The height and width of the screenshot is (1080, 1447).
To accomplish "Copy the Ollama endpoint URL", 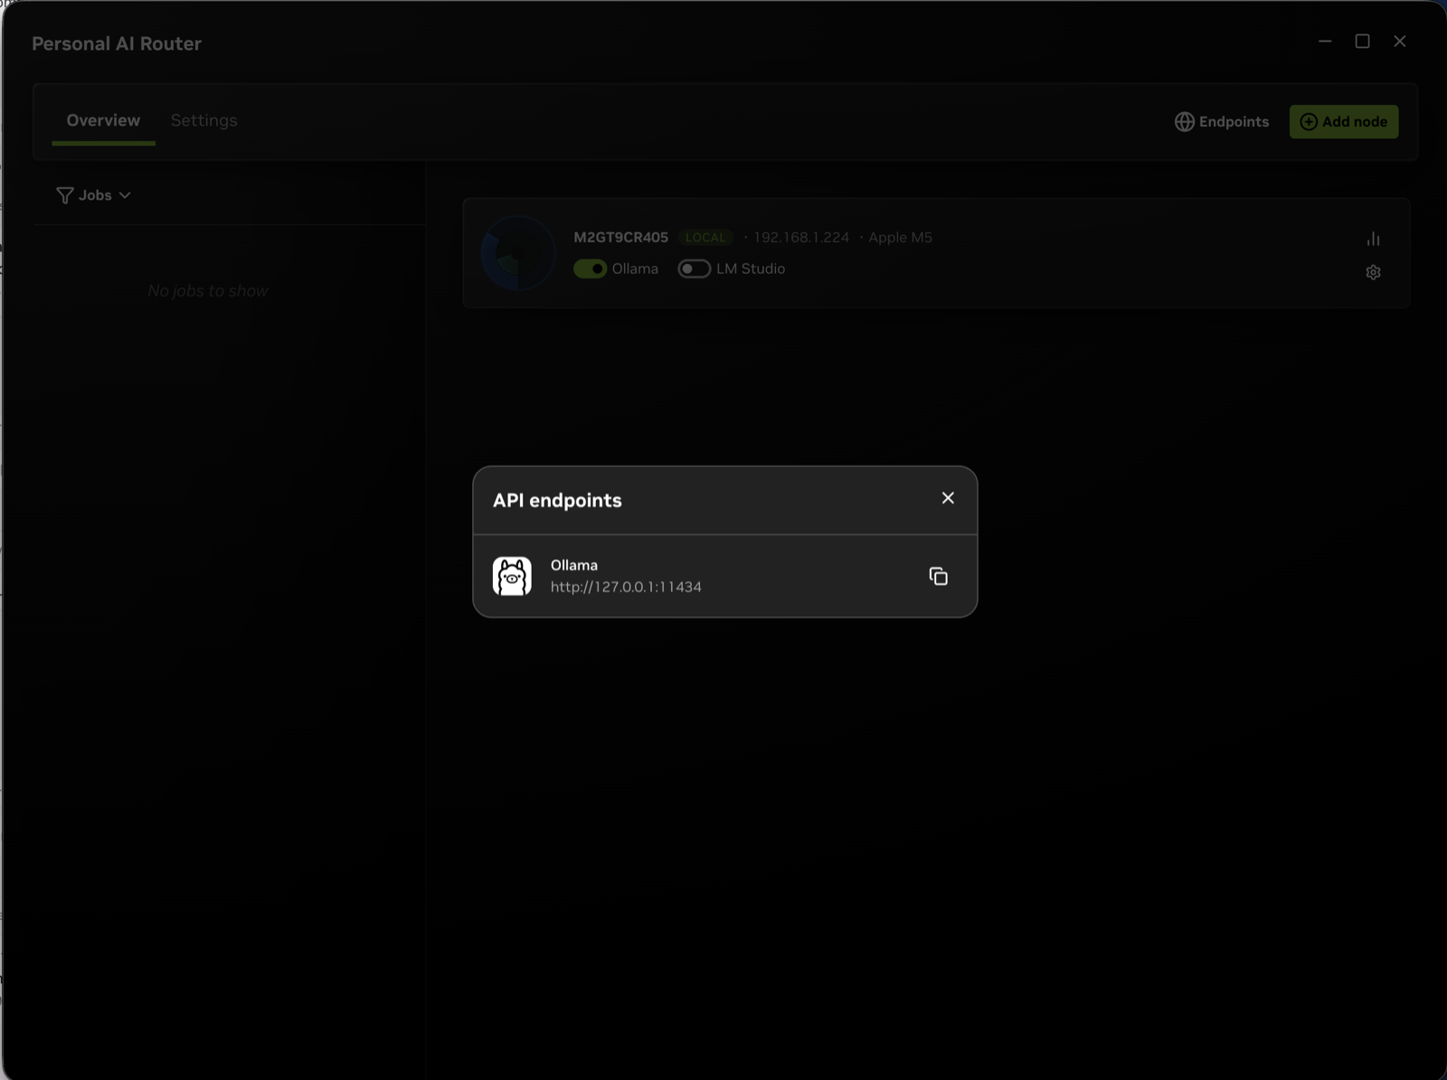I will [x=938, y=576].
